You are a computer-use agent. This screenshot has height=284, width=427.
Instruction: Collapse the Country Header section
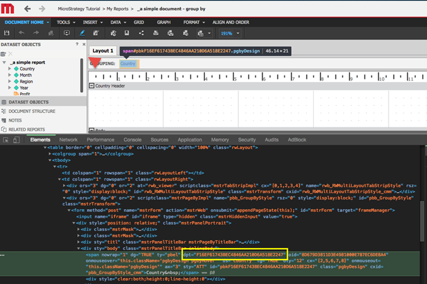point(92,86)
